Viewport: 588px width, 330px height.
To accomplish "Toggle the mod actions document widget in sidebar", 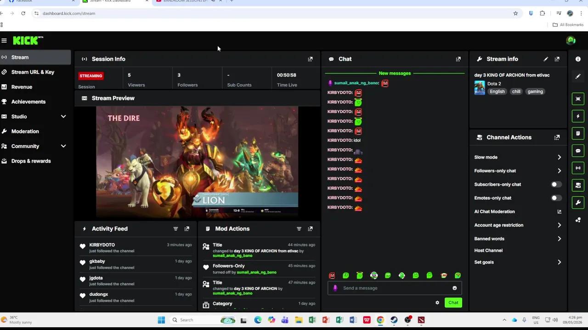I will 578,133.
